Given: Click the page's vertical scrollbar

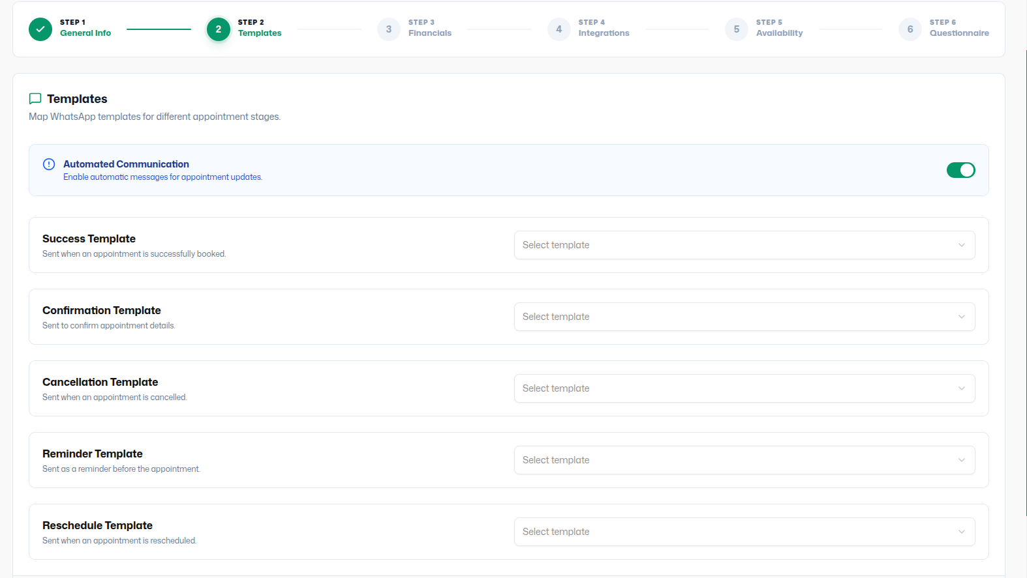Looking at the screenshot, I should point(1026,283).
